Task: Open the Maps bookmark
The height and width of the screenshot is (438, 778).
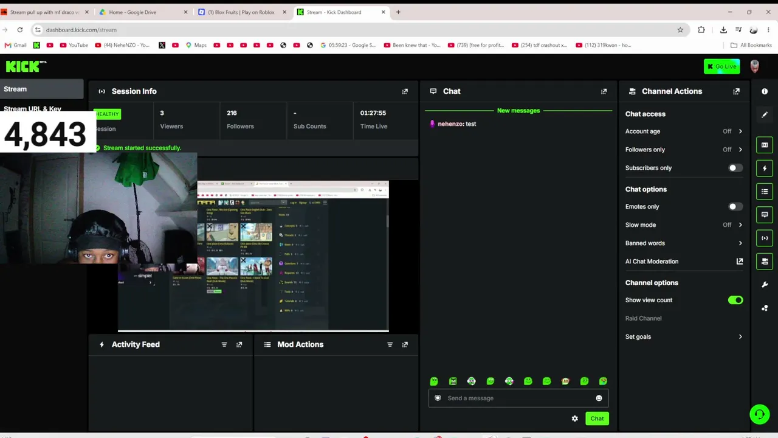Action: pyautogui.click(x=196, y=45)
